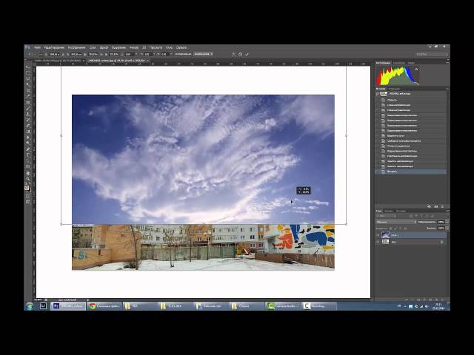Switch to the first document tab
Image resolution: width=474 pixels, height=355 pixels.
tap(58, 61)
